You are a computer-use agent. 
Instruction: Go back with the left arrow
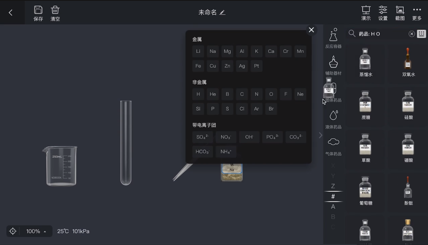[11, 13]
